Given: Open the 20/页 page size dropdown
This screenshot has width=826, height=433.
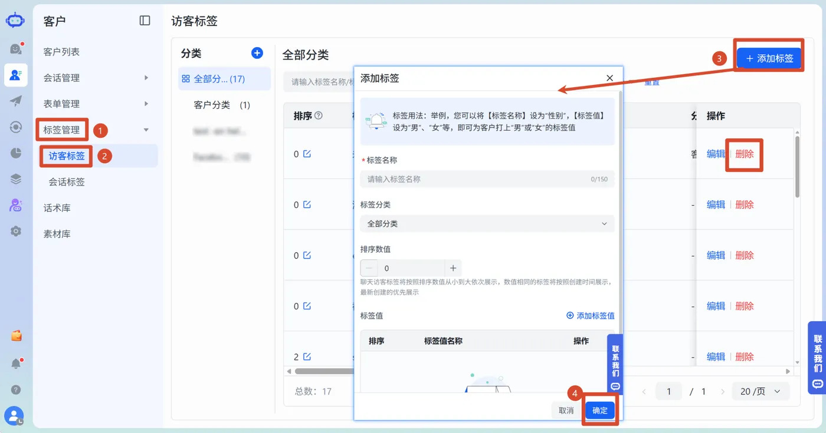Looking at the screenshot, I should click(x=761, y=391).
